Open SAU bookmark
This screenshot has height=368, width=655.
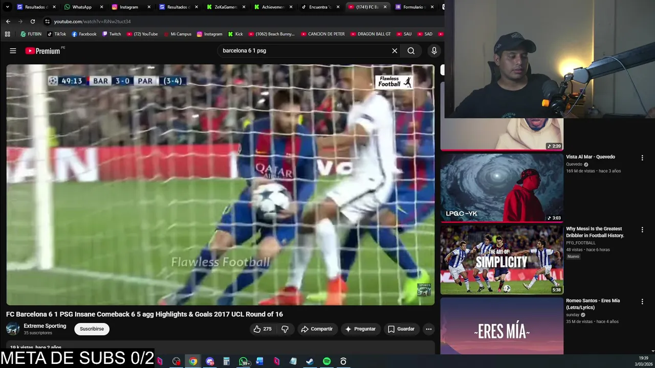(x=404, y=34)
